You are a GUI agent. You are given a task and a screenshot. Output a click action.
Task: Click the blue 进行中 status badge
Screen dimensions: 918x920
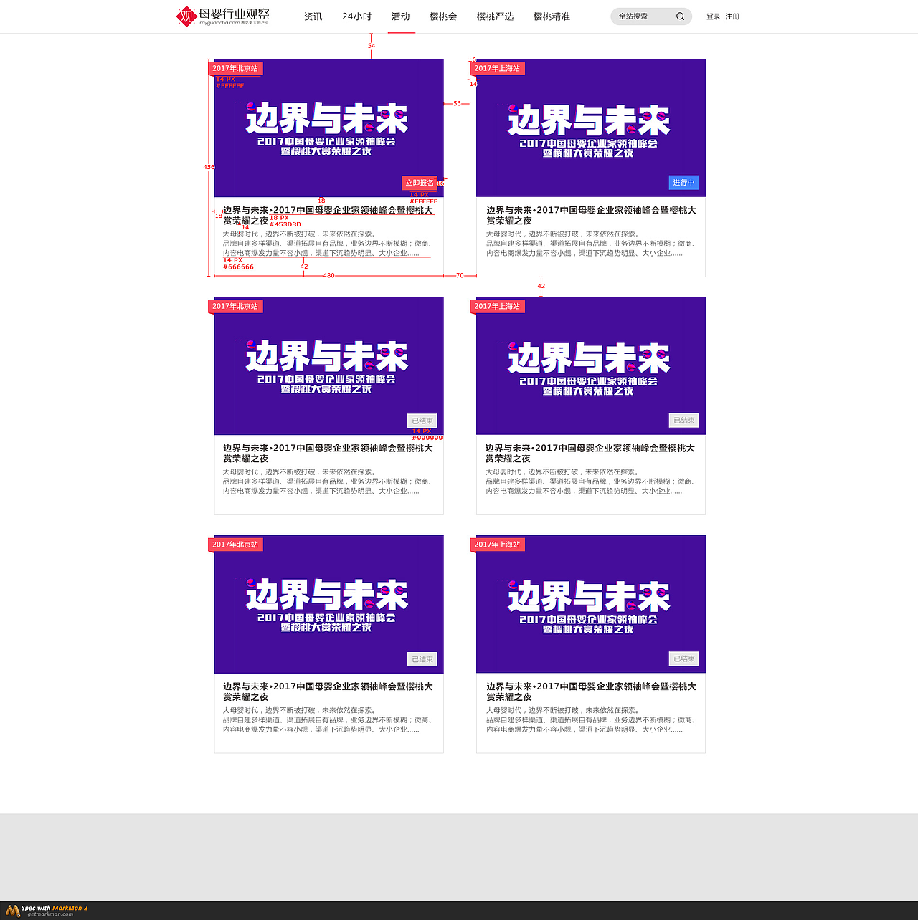point(683,183)
